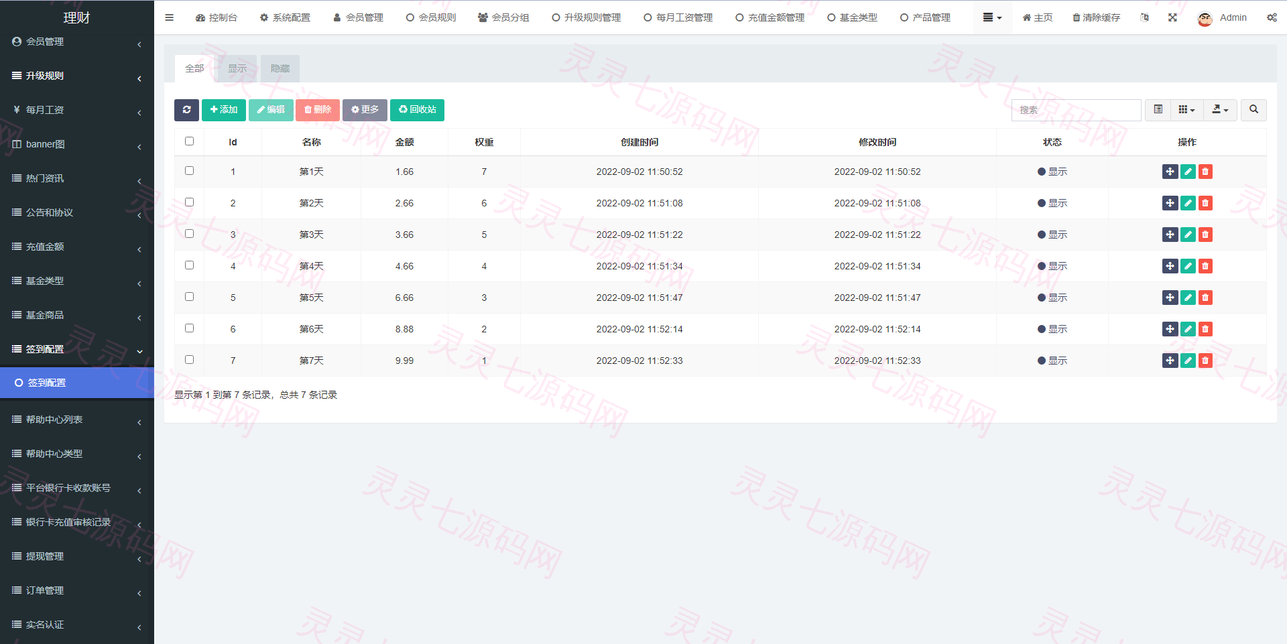Select the 签到配置 active submenu item
Image resolution: width=1287 pixels, height=644 pixels.
[x=77, y=383]
